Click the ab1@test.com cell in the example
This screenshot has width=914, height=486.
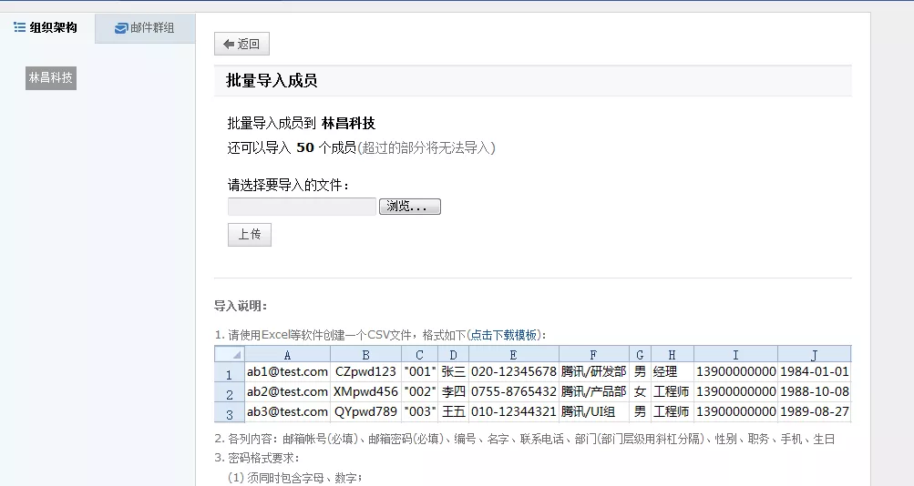click(287, 371)
